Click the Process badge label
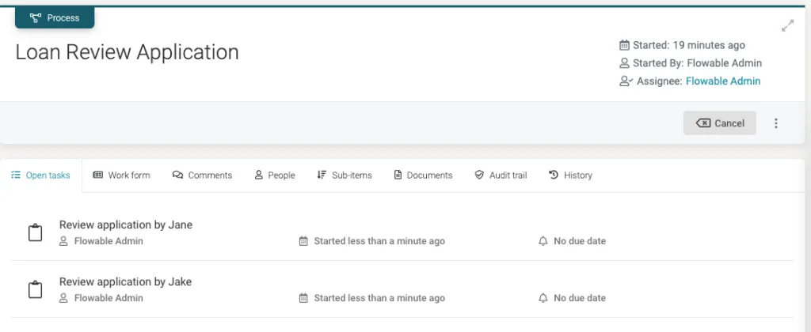The height and width of the screenshot is (332, 811). click(x=55, y=17)
